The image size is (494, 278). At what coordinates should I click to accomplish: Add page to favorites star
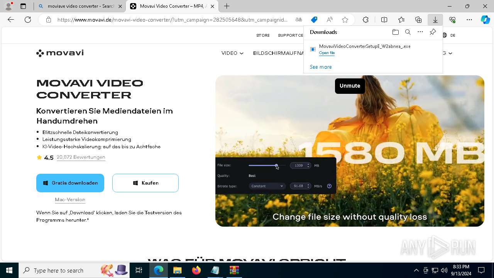click(x=345, y=20)
